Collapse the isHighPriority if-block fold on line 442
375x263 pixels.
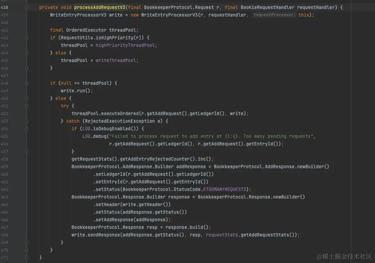click(x=26, y=38)
